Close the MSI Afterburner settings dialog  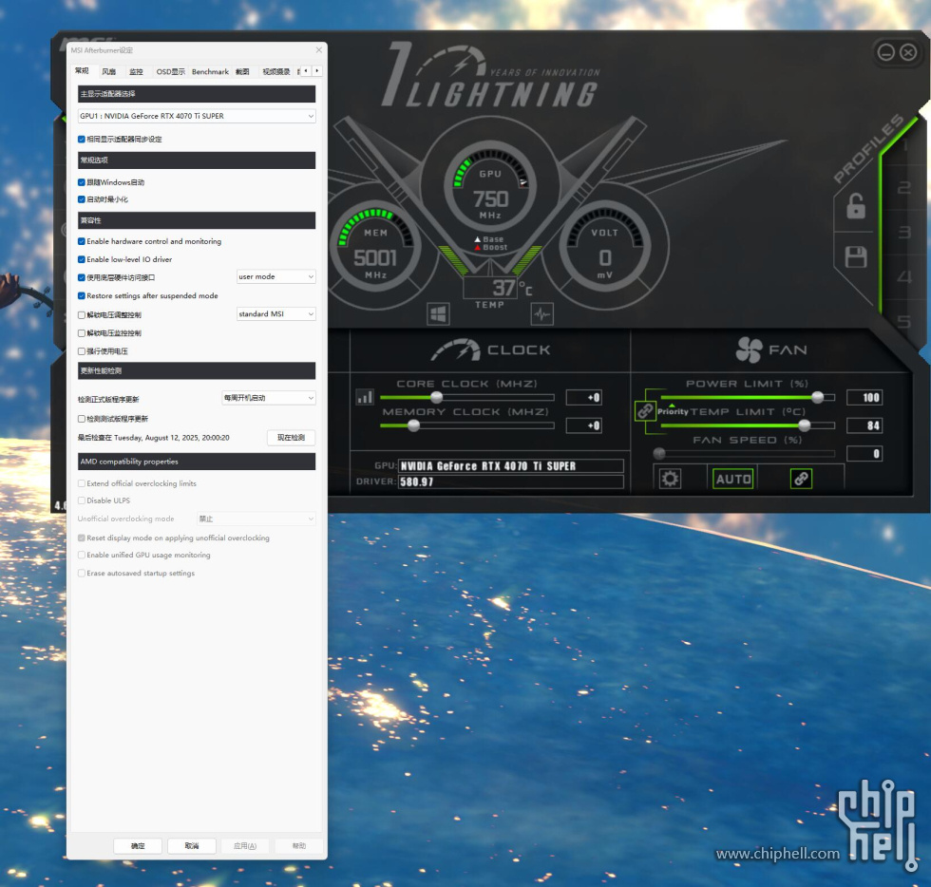click(319, 50)
